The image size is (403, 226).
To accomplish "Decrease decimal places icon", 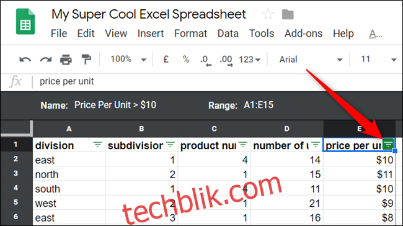I will tap(206, 61).
